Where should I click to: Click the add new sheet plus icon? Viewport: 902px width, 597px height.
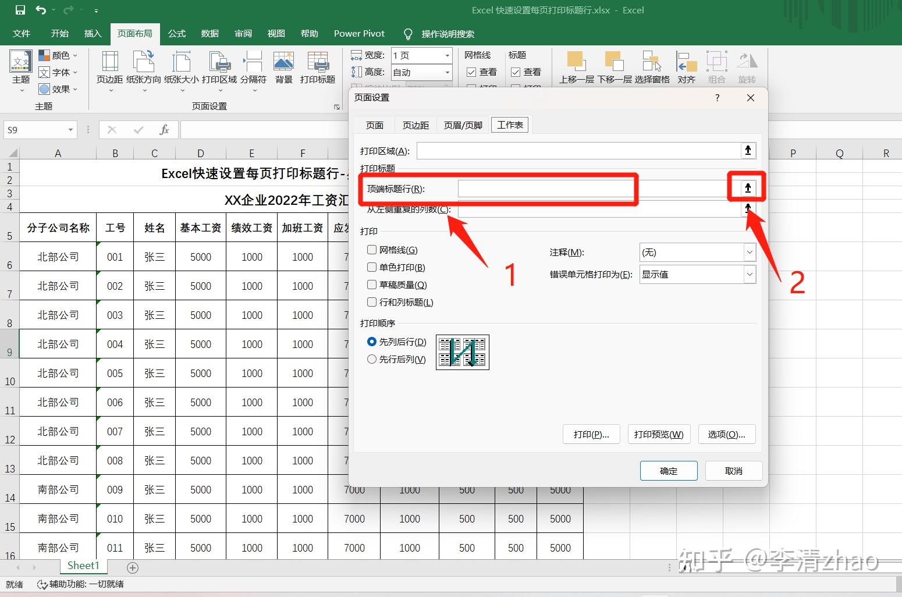pyautogui.click(x=133, y=567)
